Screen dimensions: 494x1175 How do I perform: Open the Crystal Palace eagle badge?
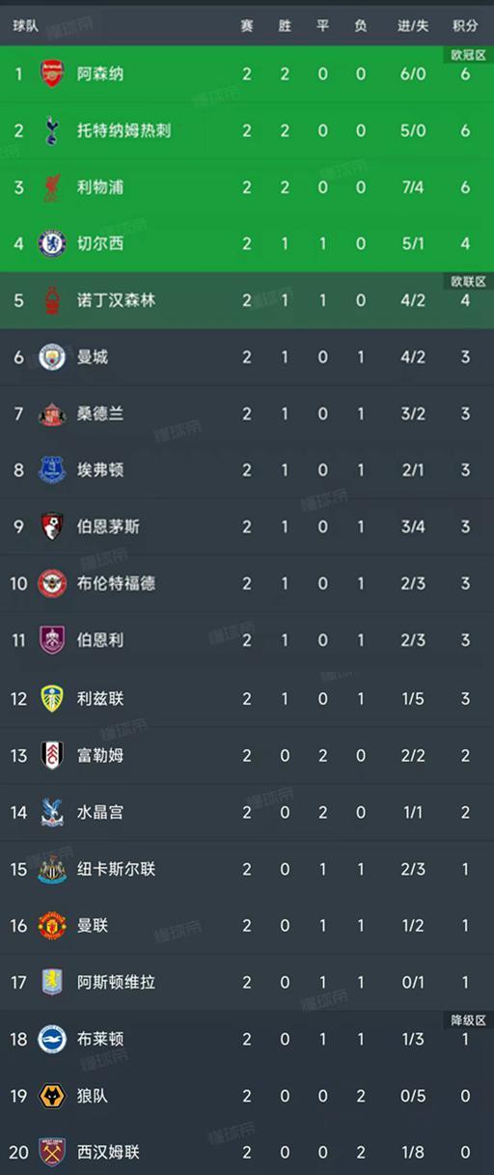[52, 812]
